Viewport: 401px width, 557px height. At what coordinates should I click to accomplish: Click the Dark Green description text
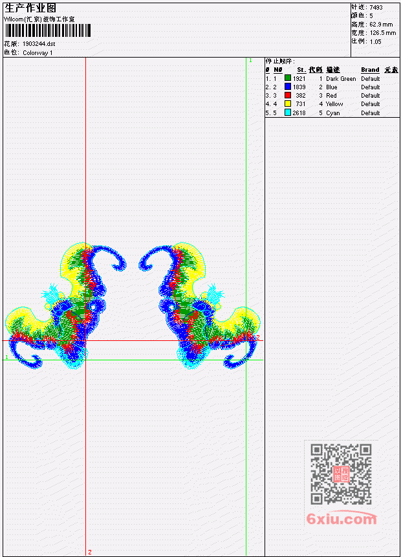341,78
